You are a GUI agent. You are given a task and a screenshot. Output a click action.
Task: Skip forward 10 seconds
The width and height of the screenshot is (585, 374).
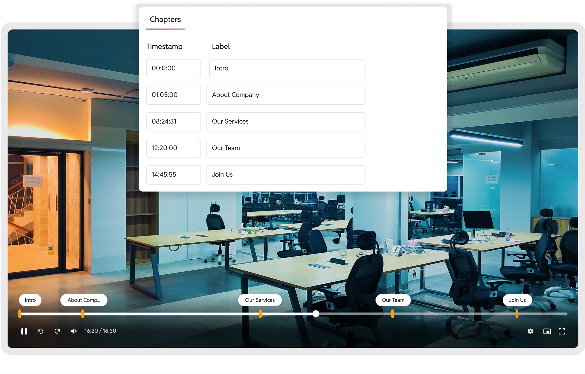(57, 331)
